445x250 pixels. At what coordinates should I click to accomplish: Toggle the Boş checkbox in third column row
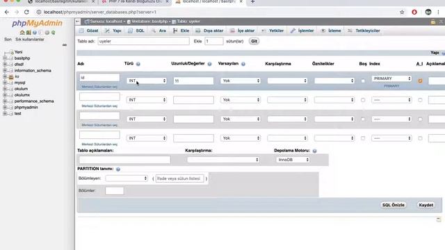pyautogui.click(x=363, y=119)
